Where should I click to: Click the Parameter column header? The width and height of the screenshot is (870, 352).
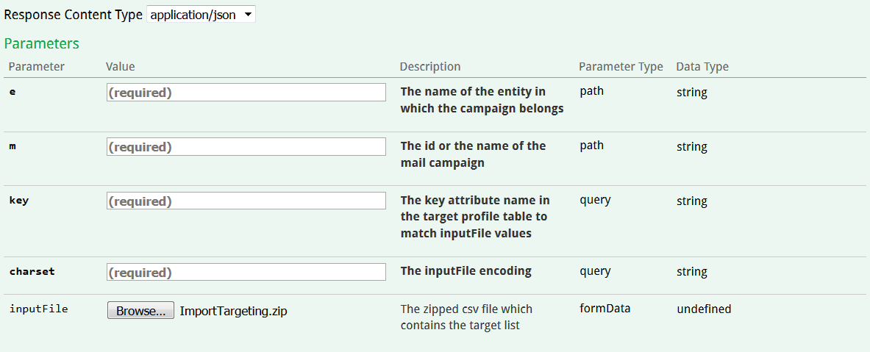[37, 67]
